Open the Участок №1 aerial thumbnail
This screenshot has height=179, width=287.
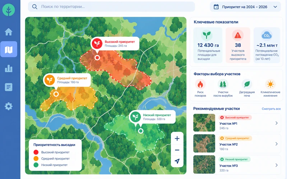click(x=204, y=123)
